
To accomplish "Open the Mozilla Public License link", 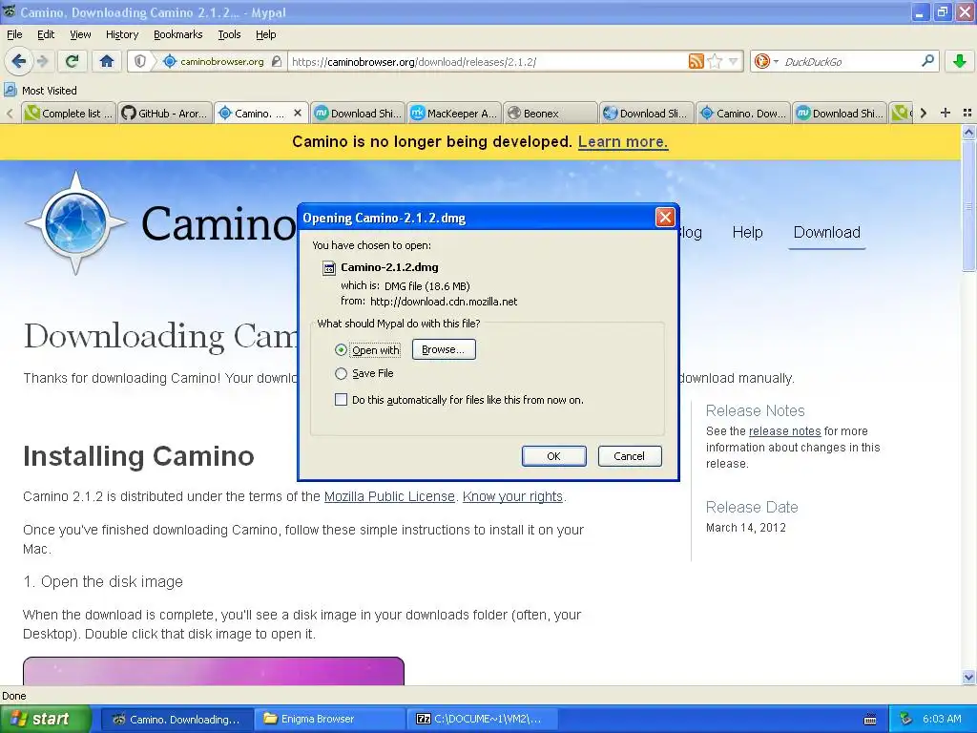I will 389,496.
